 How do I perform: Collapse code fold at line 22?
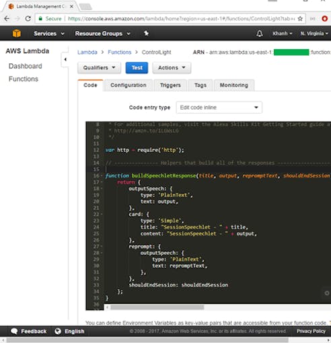point(102,215)
